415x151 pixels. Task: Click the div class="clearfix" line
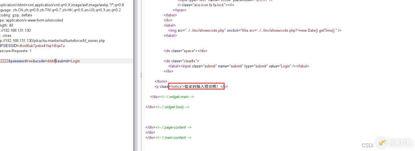pos(181,61)
